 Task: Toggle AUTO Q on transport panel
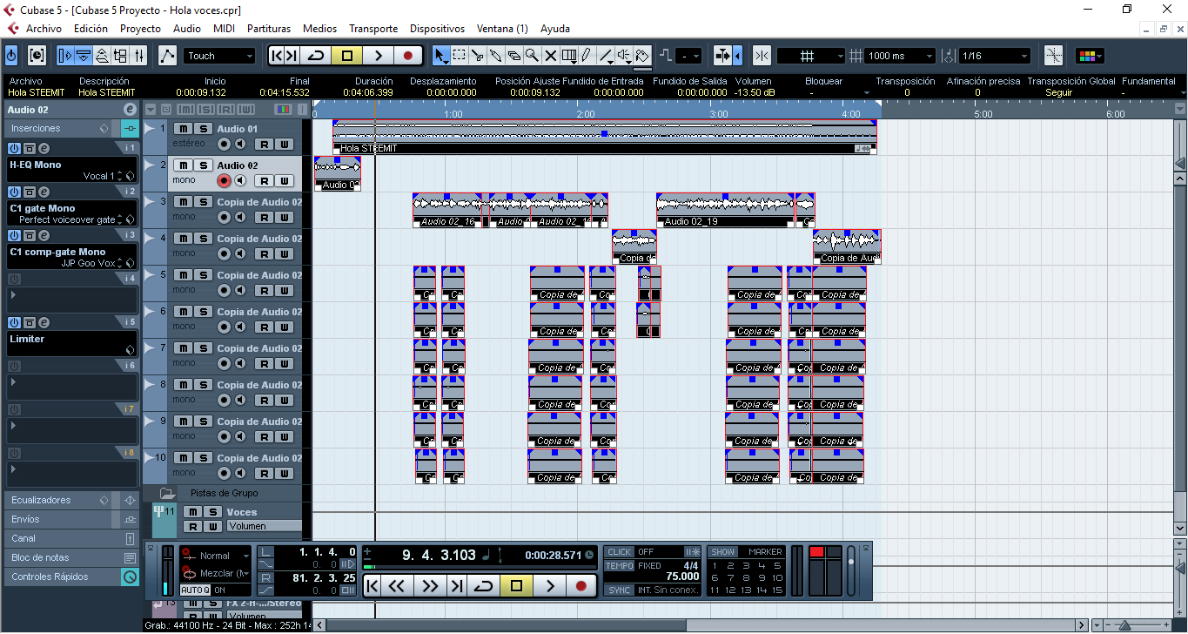coord(195,590)
